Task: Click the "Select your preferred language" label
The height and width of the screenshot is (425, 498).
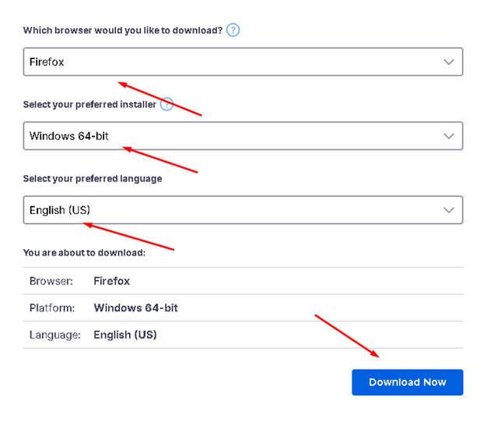Action: (x=93, y=178)
